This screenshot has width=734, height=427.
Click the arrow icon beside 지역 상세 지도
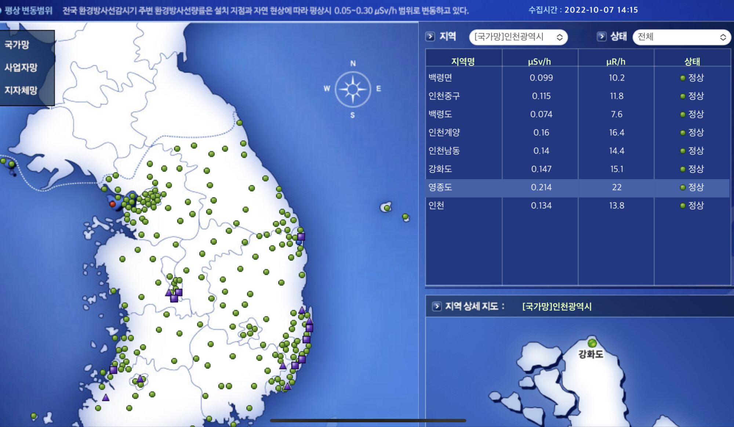(x=437, y=306)
